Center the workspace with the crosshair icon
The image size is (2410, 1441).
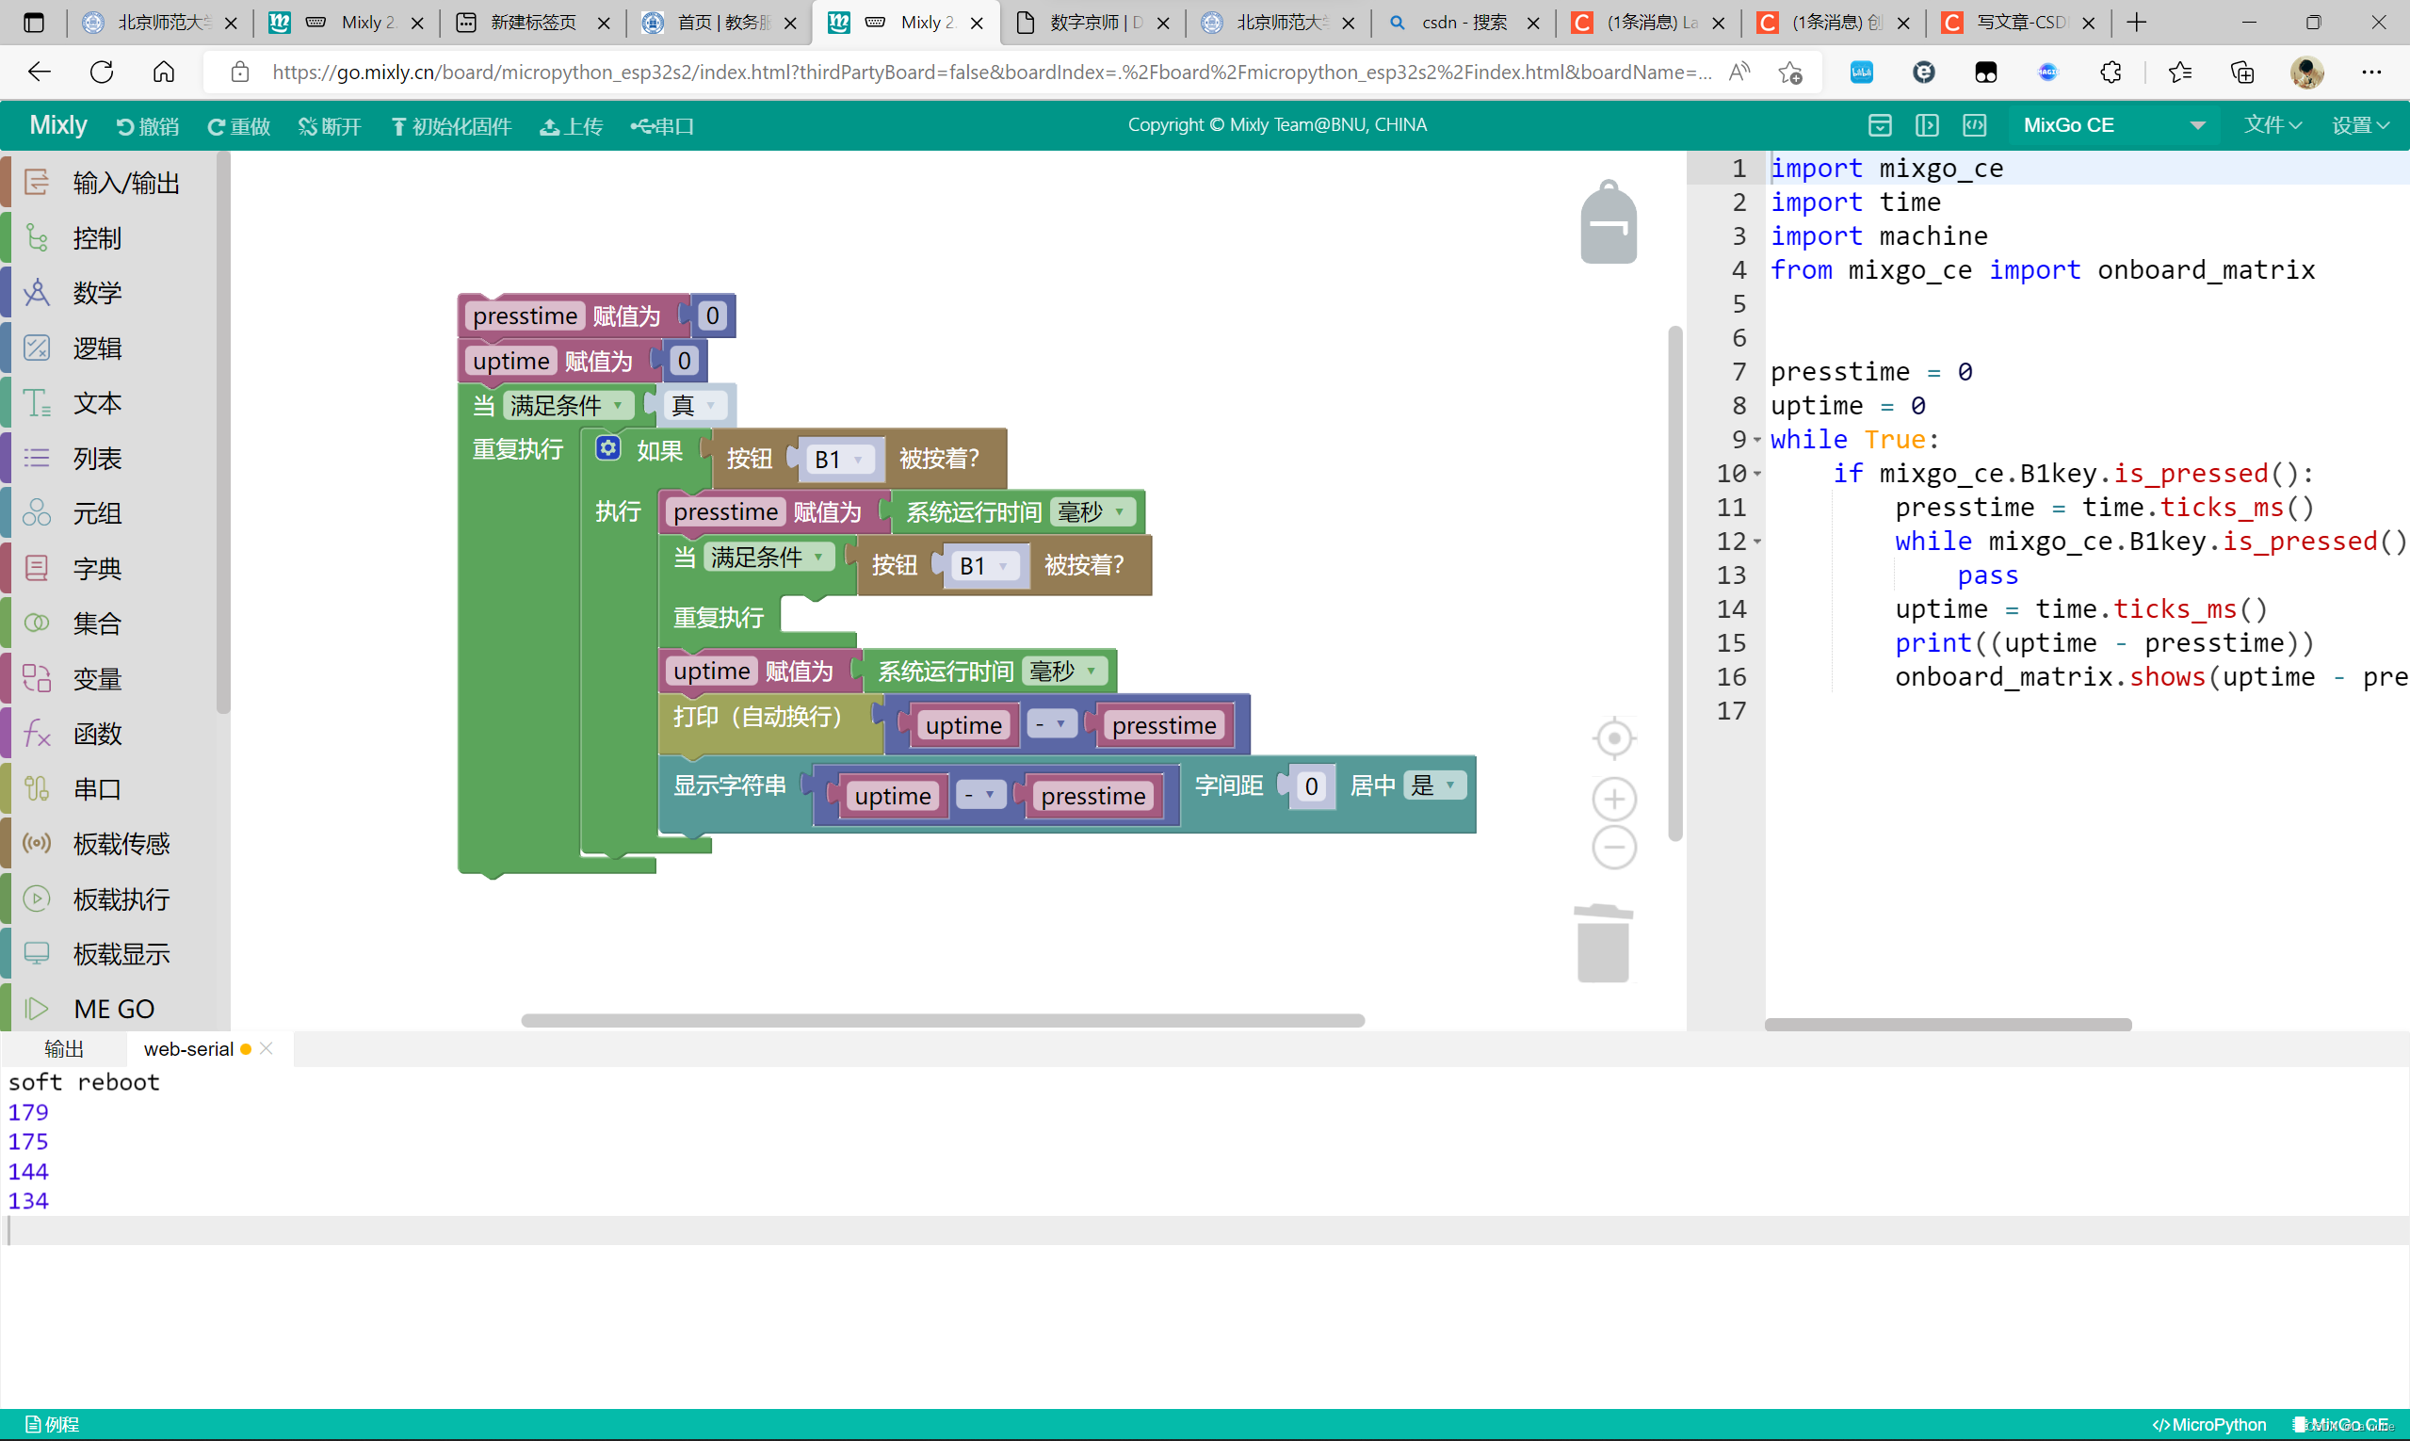point(1614,739)
